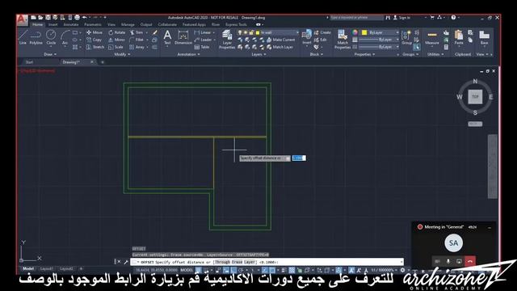Click the Plot (print) quick access icon

coord(77,17)
